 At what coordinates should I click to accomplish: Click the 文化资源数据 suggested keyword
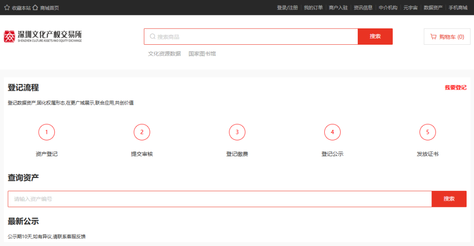[164, 54]
